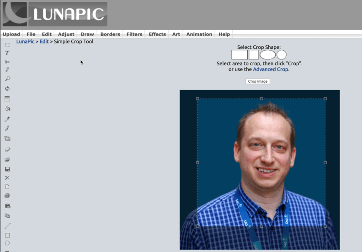The height and width of the screenshot is (252, 362).
Task: Click the bottom-center crop selection handle
Action: tap(261, 226)
